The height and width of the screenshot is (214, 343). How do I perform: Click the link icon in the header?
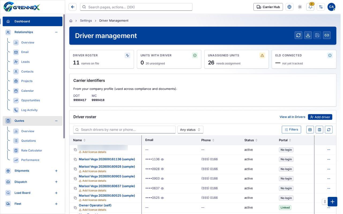pos(327,35)
